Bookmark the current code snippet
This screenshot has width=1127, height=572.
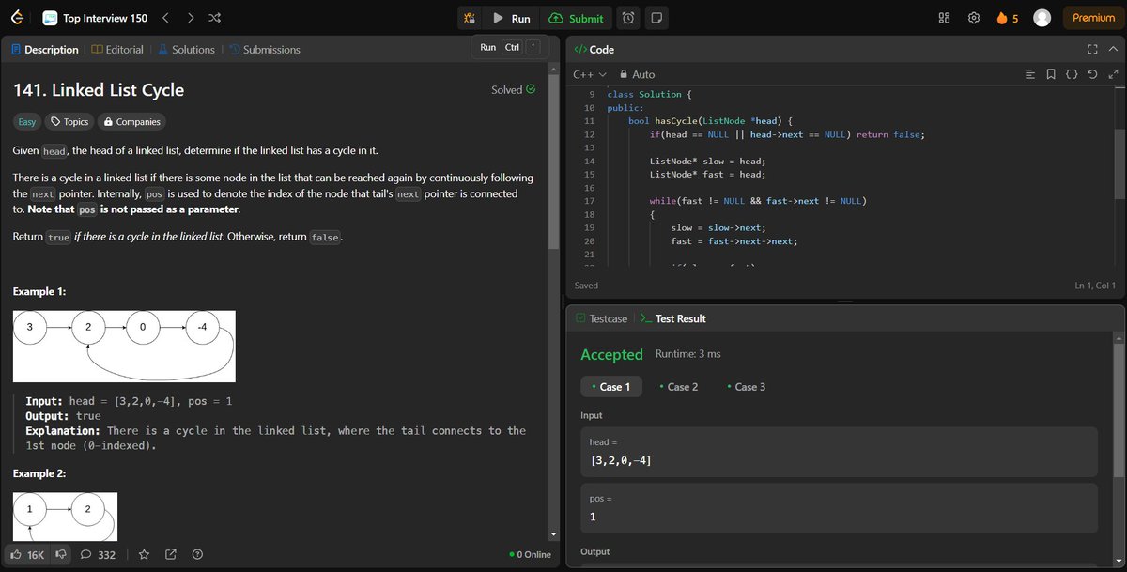(1050, 73)
